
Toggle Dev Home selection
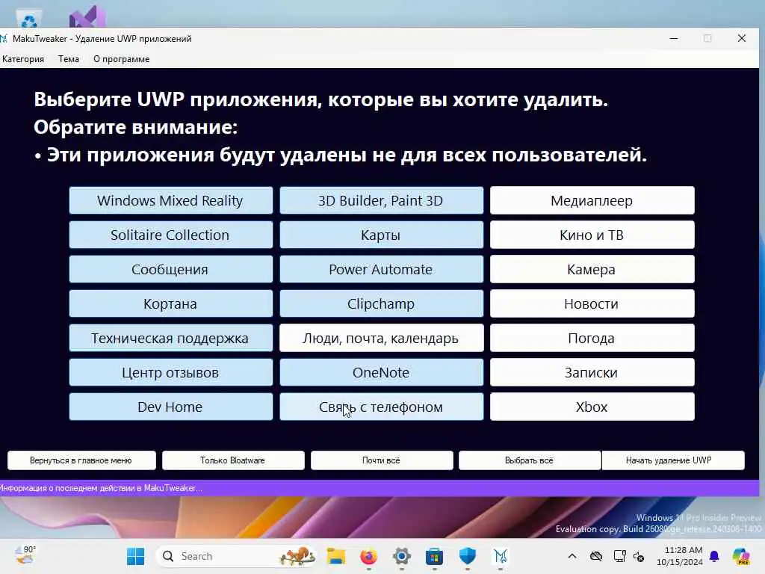[171, 407]
